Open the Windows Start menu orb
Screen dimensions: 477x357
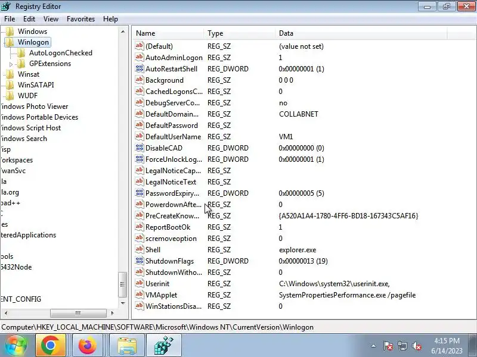pyautogui.click(x=16, y=345)
